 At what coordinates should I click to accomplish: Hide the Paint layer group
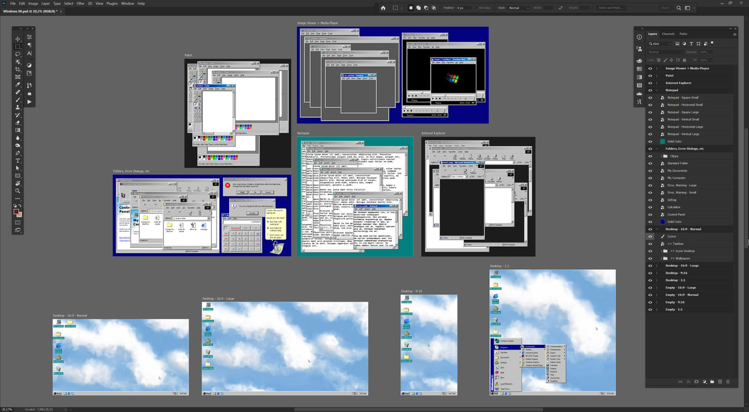[x=650, y=75]
